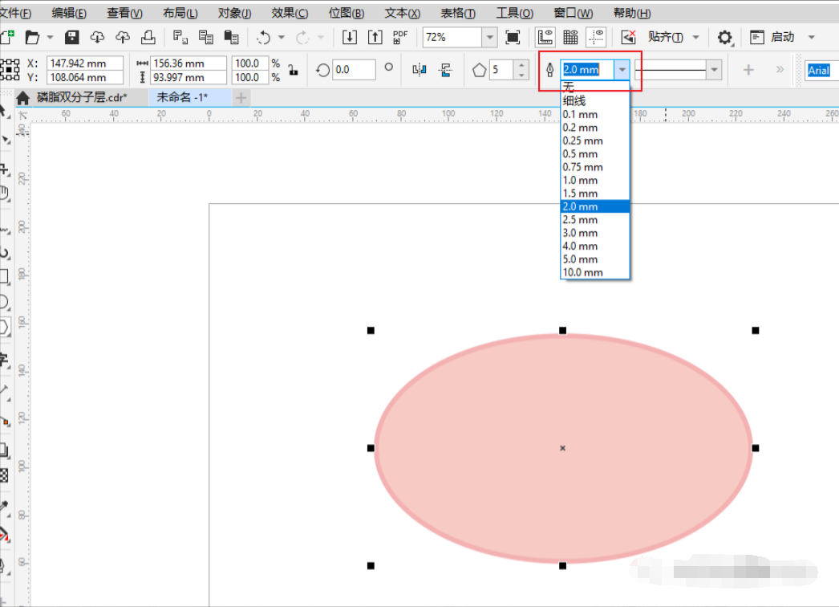Open the 对象 menu
The height and width of the screenshot is (607, 839).
(234, 13)
